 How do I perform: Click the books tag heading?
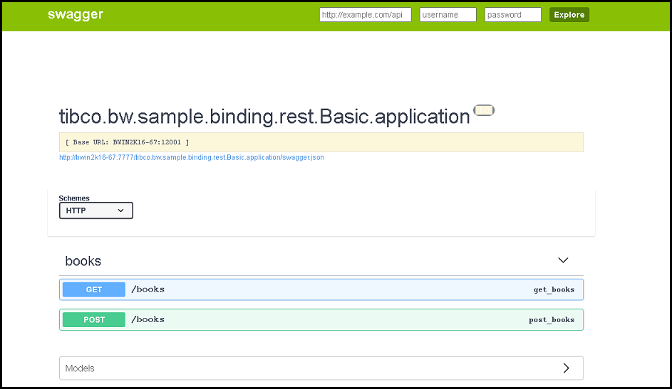[x=83, y=261]
